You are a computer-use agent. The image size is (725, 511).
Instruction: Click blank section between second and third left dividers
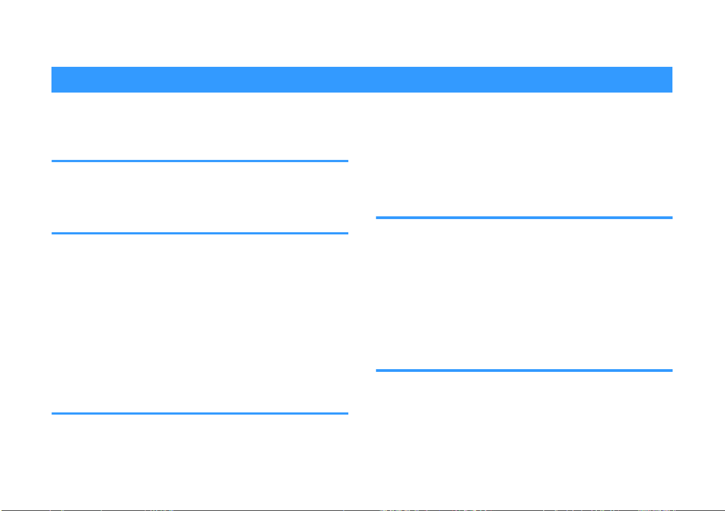[200, 323]
